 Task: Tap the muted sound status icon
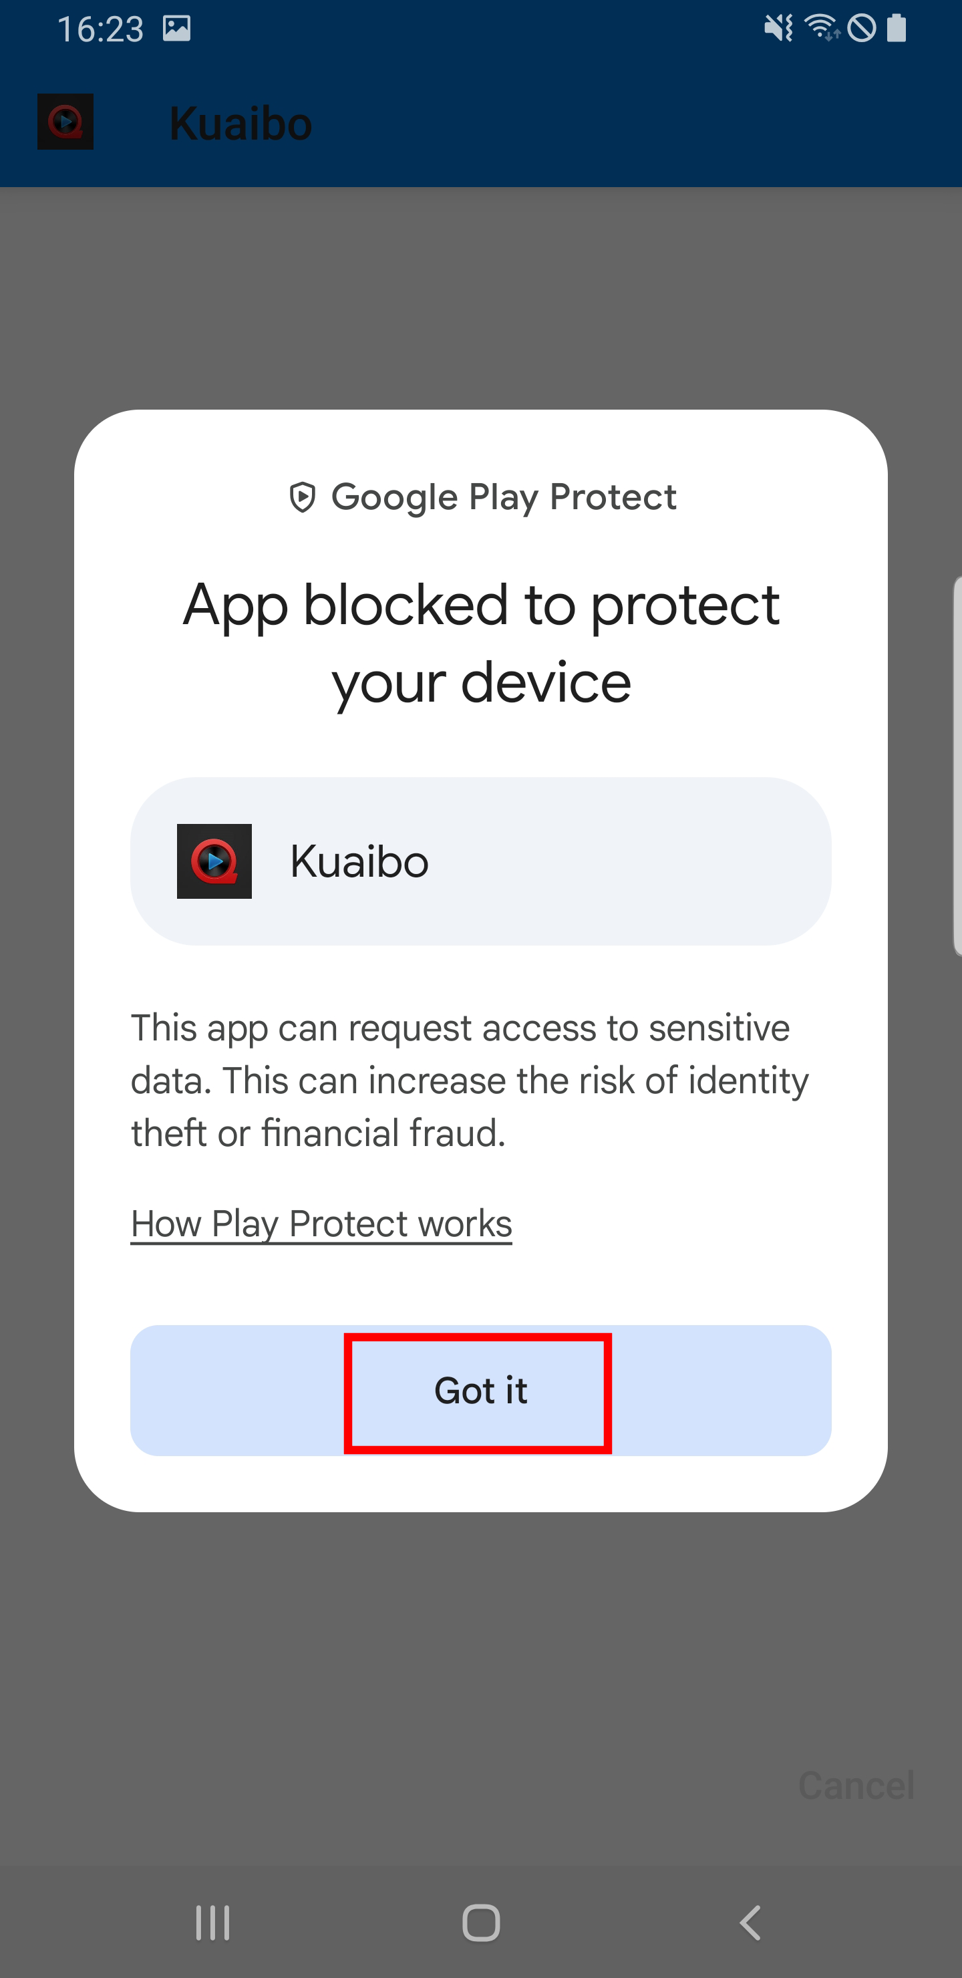pos(778,29)
